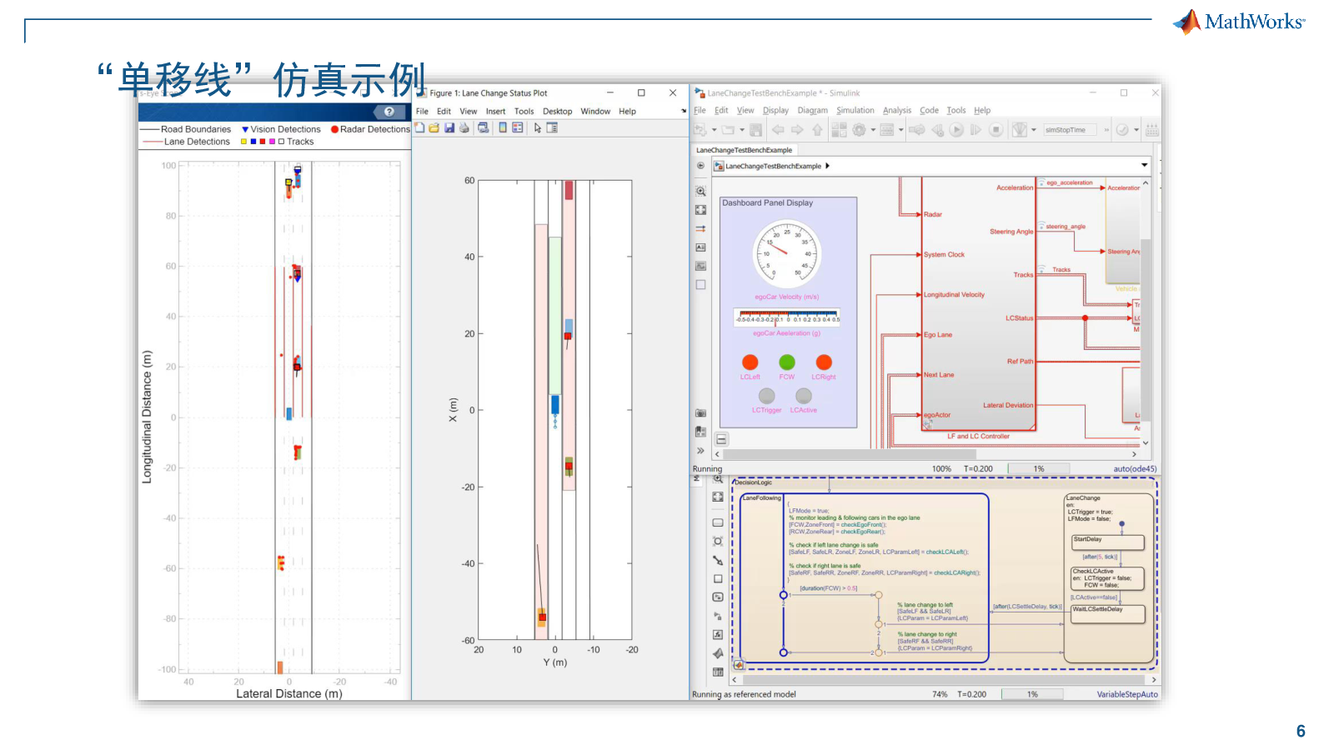The image size is (1334, 750).
Task: Open Model Configuration dropdown arrow
Action: tap(873, 130)
